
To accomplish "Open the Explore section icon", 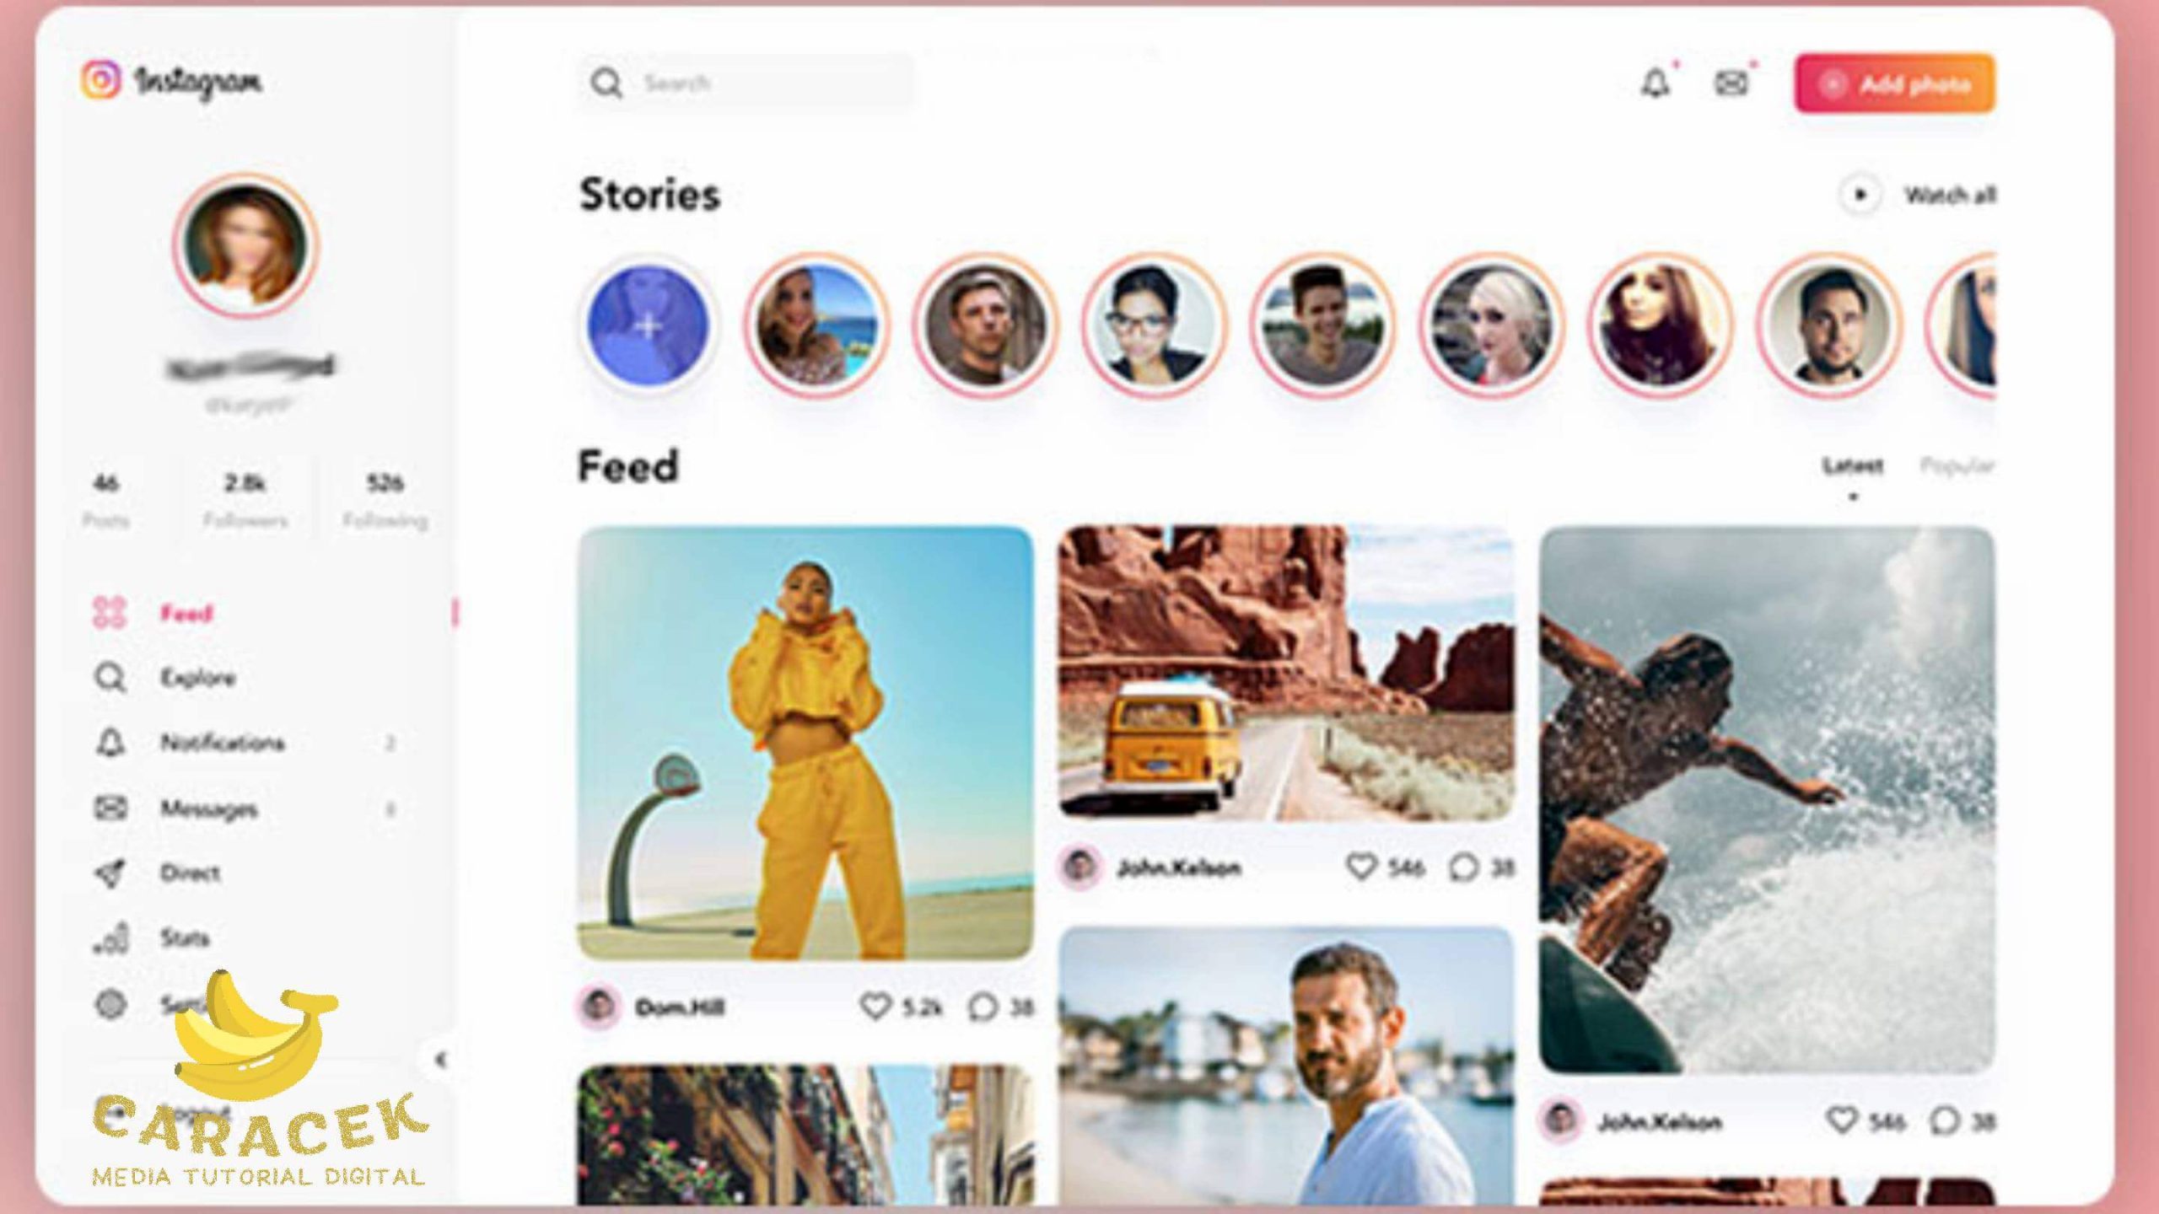I will pos(113,679).
